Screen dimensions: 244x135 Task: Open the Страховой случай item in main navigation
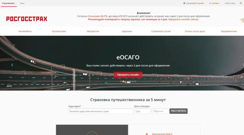click(x=161, y=31)
